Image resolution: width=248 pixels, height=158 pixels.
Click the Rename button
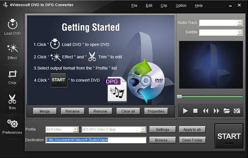[x=73, y=111]
